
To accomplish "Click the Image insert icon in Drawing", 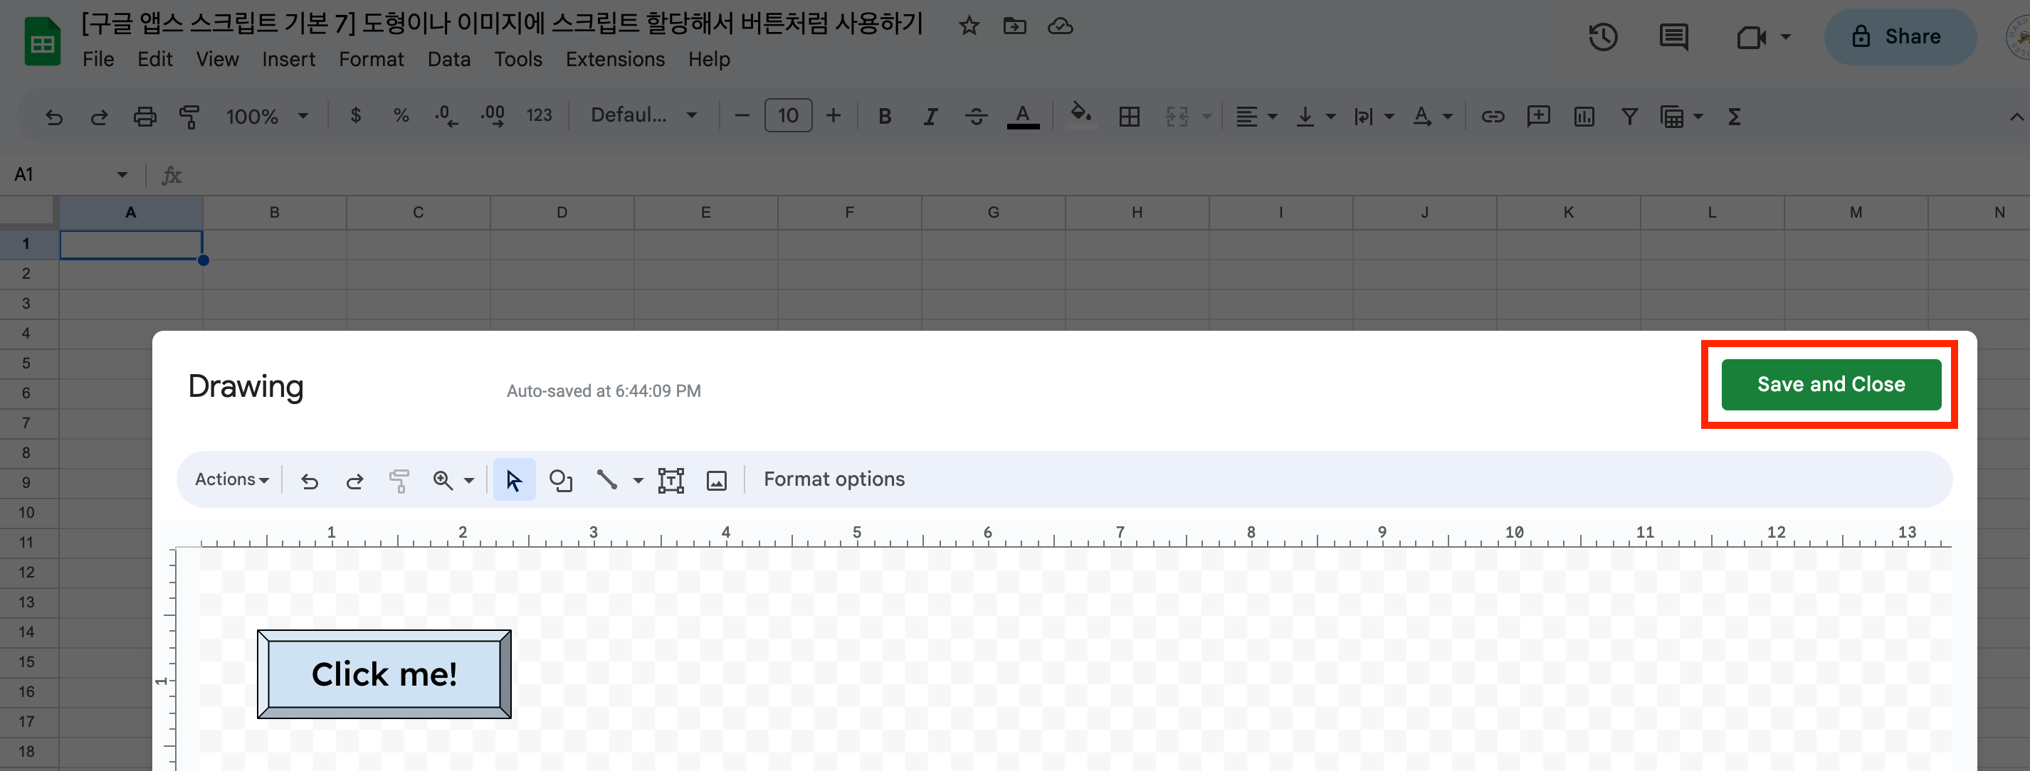I will click(x=716, y=479).
